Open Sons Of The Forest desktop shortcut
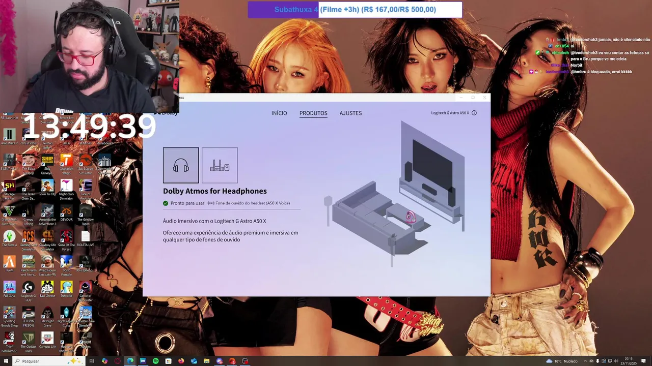652x366 pixels. pos(66,241)
